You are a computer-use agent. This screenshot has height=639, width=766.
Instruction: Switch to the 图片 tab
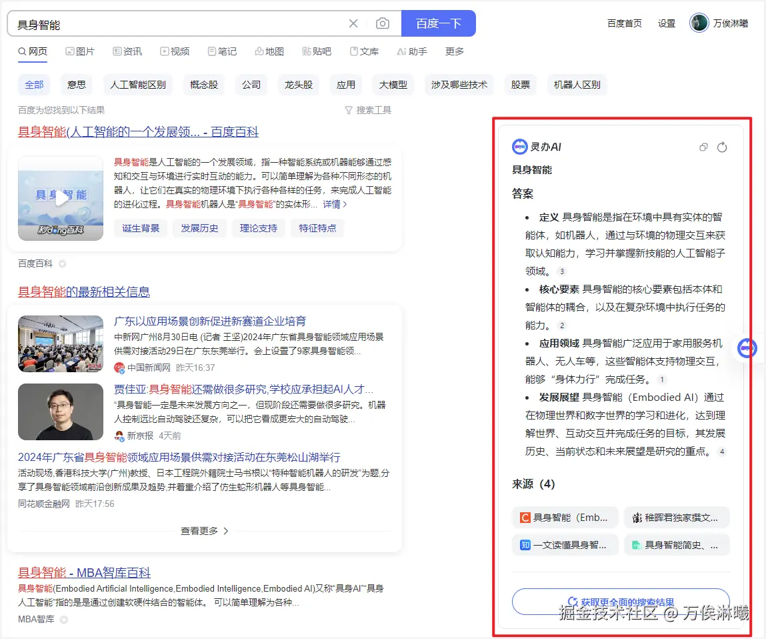(80, 51)
